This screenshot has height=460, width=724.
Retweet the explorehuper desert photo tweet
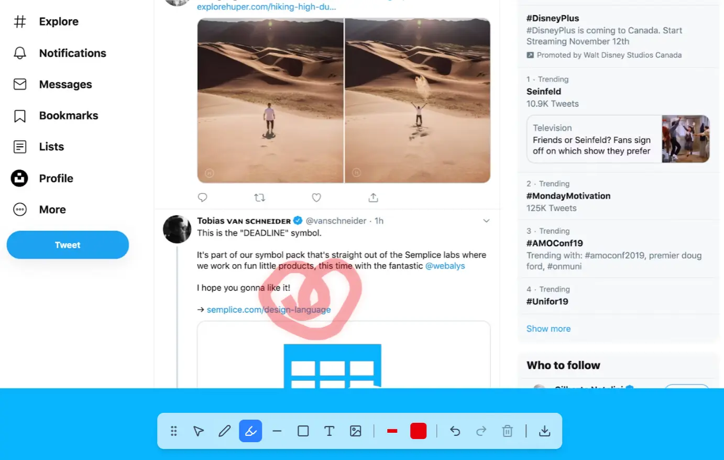click(259, 198)
